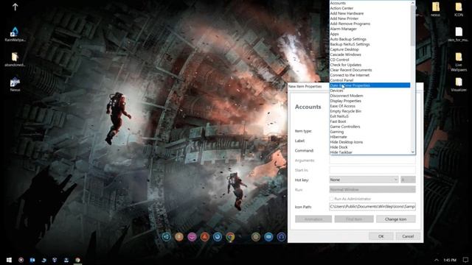
Task: Select highlighted Date & Time Properties entry
Action: coord(370,85)
